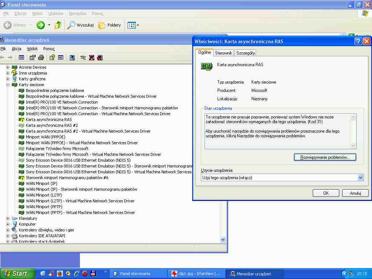Click the Opera quick launch icon
Image resolution: width=372 pixels, height=279 pixels.
click(85, 274)
